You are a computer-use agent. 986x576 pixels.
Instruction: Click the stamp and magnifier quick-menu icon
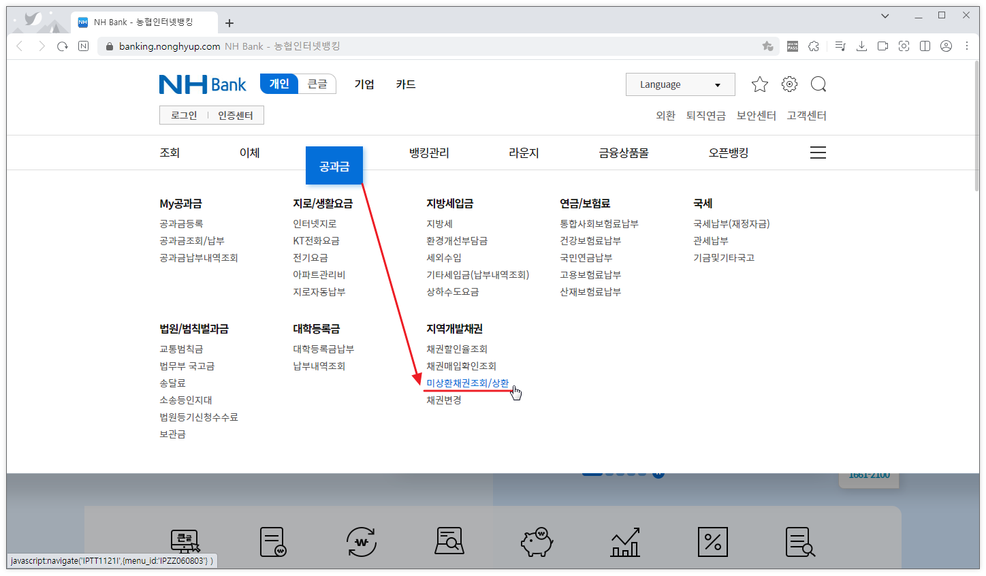click(449, 542)
